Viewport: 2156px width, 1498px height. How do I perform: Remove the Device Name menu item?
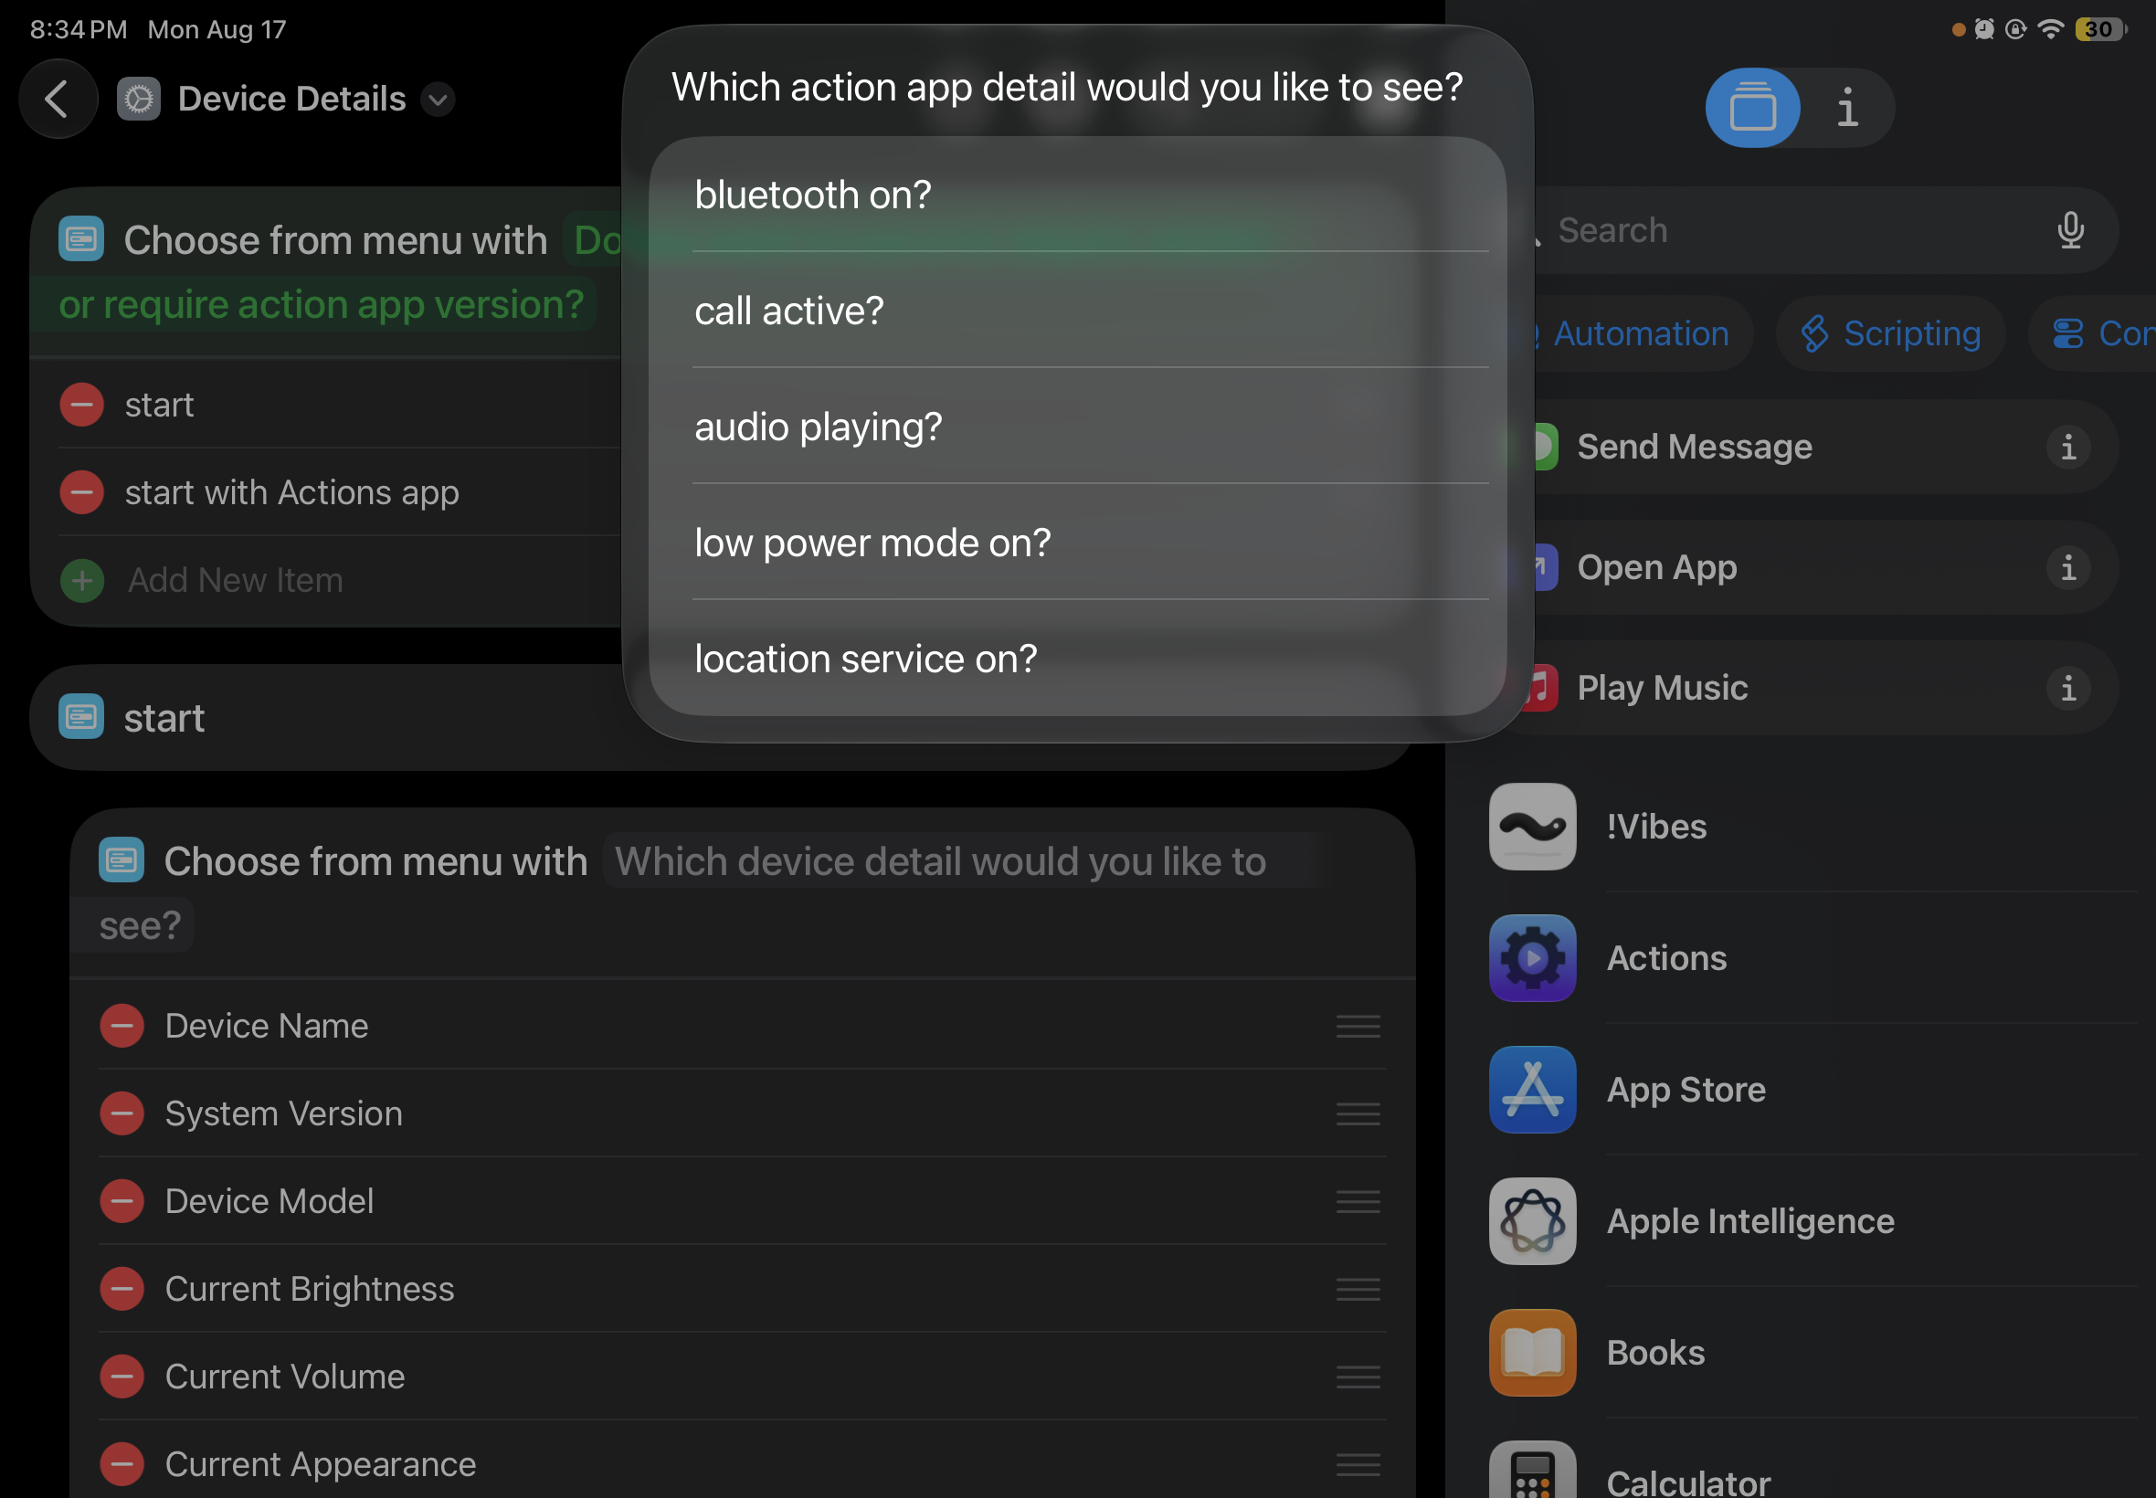[122, 1026]
